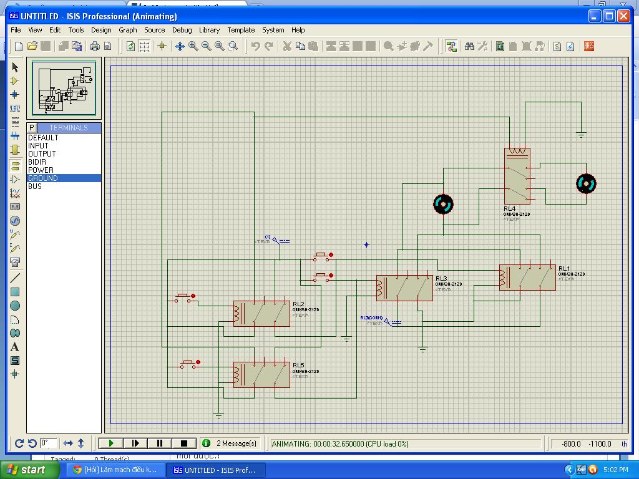639x479 pixels.
Task: Open the Library menu
Action: [209, 30]
